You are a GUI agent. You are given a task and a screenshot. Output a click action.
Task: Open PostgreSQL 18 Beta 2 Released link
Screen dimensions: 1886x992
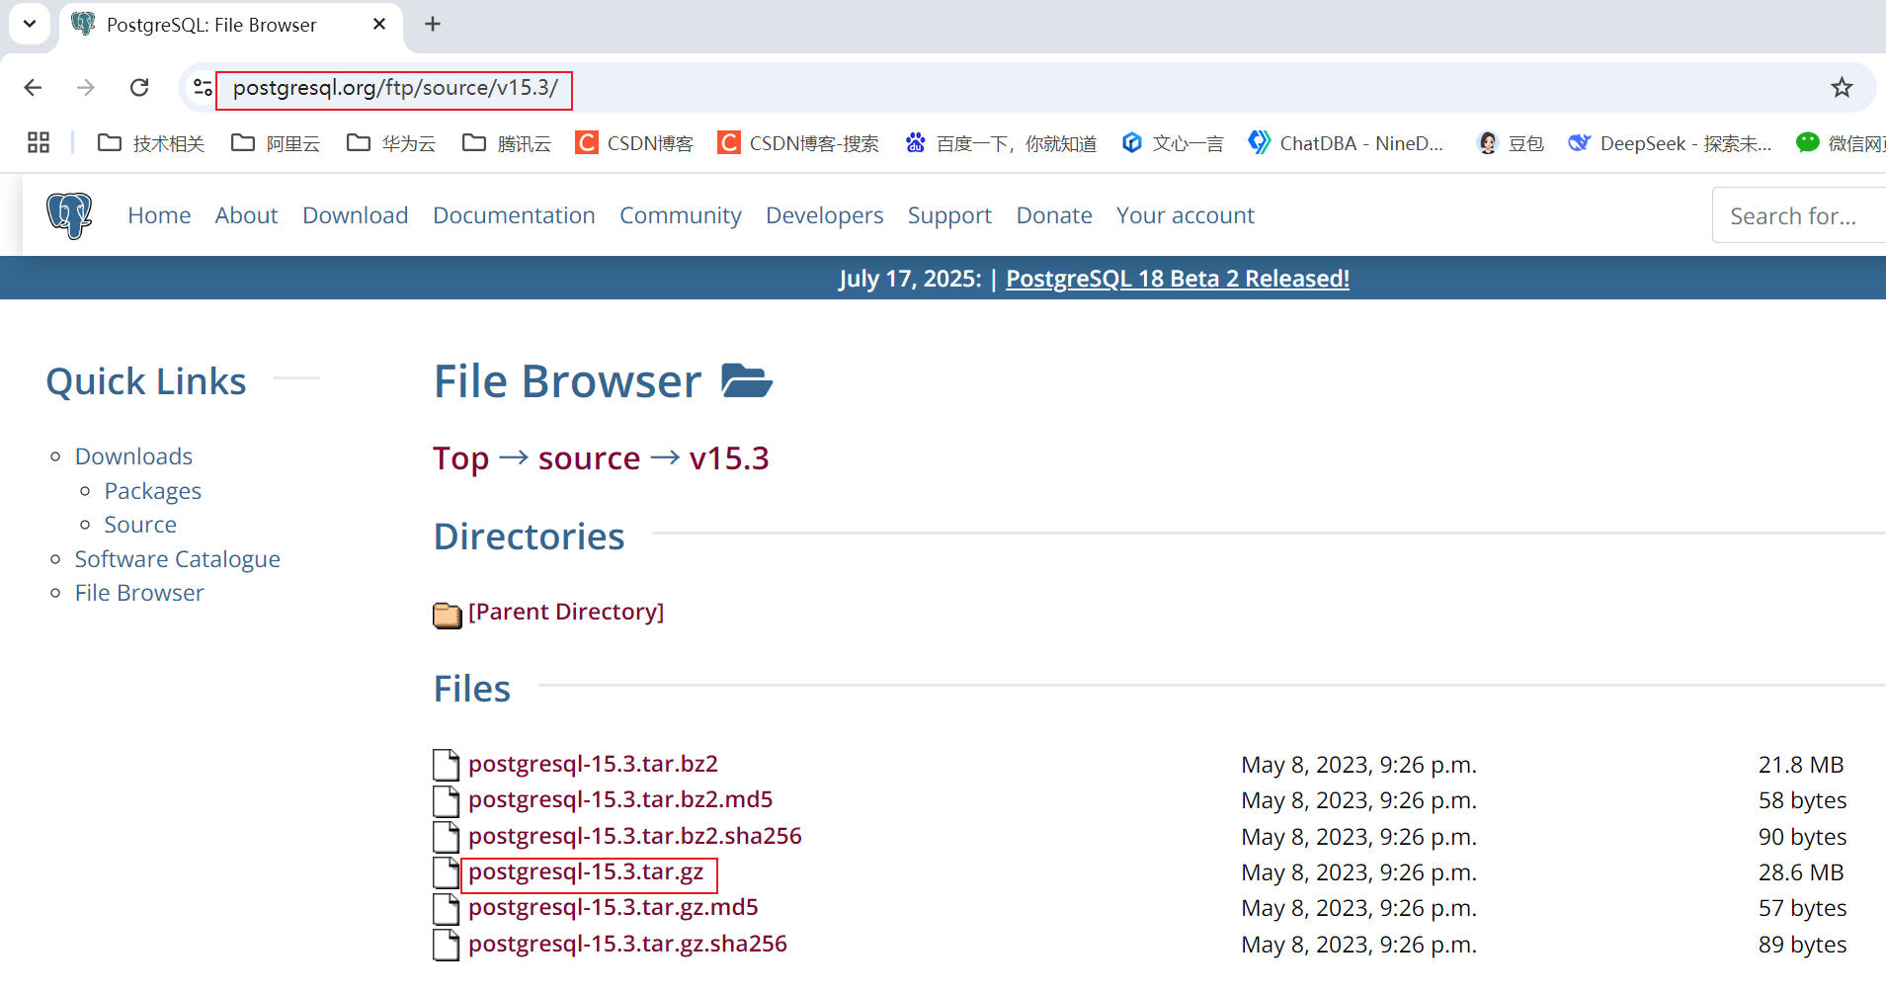pos(1178,279)
